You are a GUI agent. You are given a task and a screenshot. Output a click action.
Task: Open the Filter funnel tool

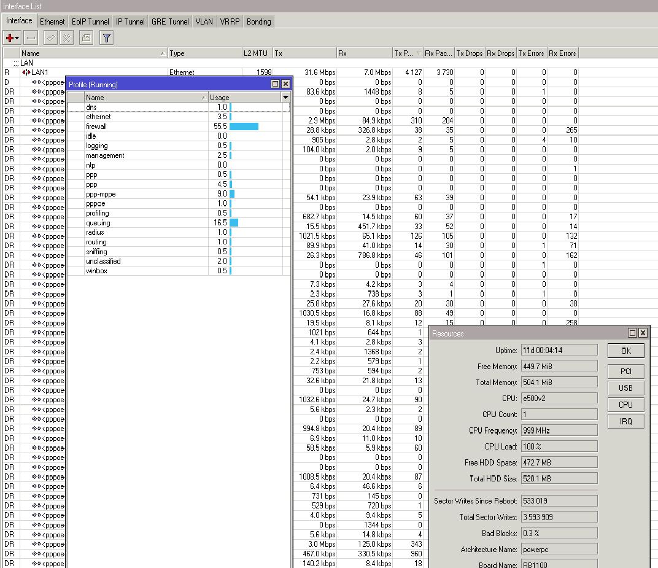tap(107, 38)
